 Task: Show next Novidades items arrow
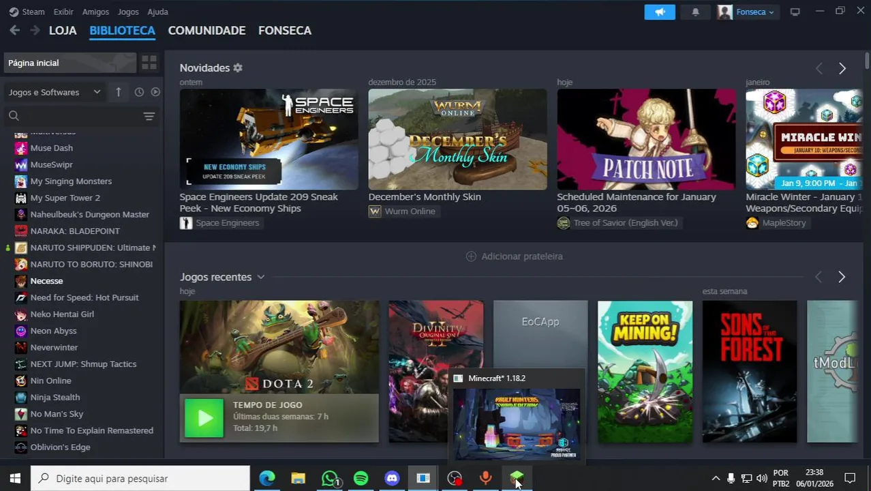click(x=842, y=68)
